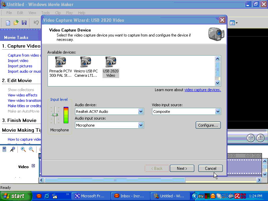Viewport: 268px width, 201px height.
Task: Click the Save Project floppy icon
Action: [x=24, y=23]
